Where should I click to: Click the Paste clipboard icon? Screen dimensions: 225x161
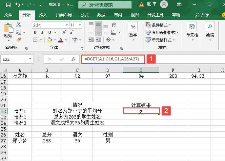click(x=8, y=29)
